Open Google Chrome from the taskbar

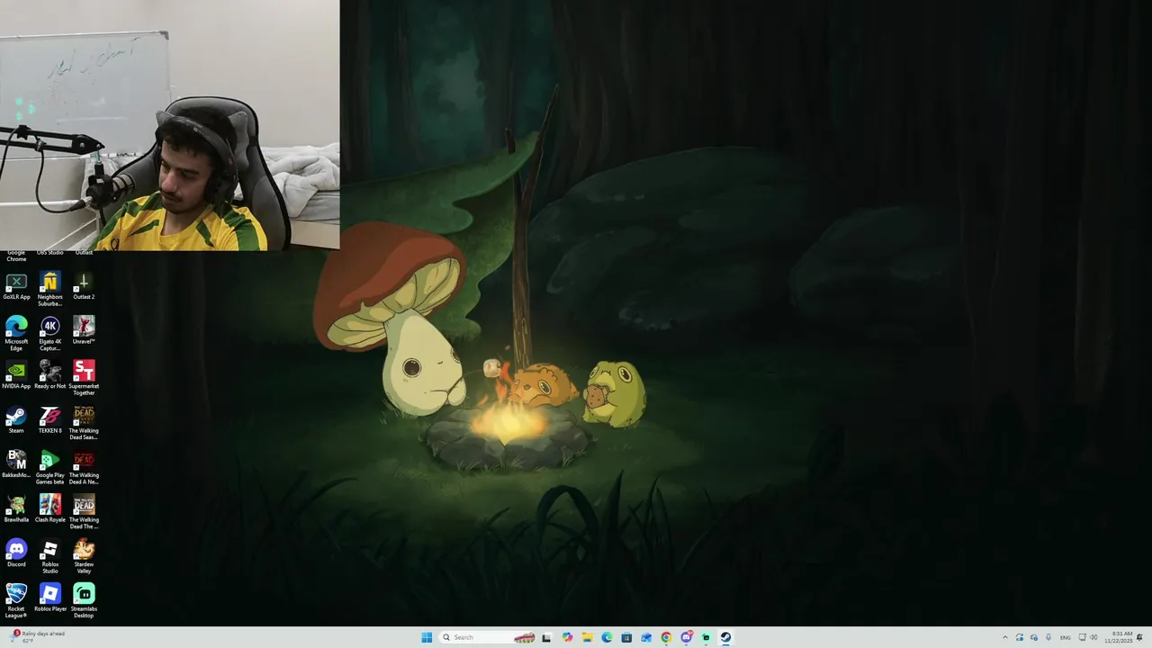pos(666,637)
